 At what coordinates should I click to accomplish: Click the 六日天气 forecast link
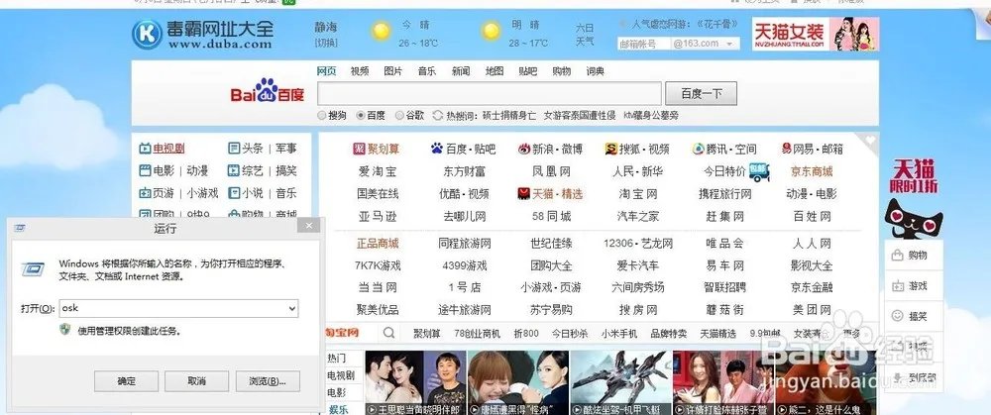[x=585, y=35]
